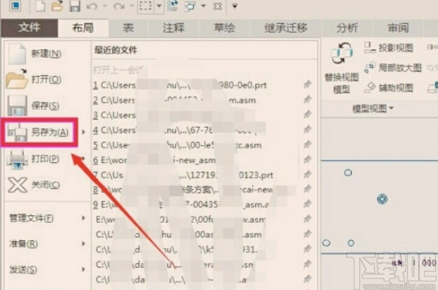Expand the 发送(S) submenu arrow
The image size is (438, 290).
click(83, 270)
